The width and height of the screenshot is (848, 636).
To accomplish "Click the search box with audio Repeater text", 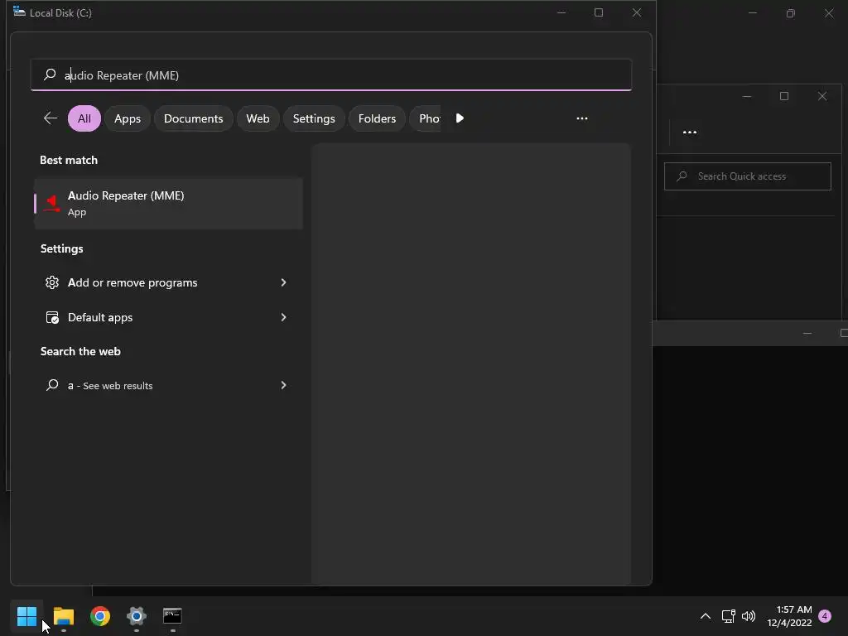I will tap(331, 75).
